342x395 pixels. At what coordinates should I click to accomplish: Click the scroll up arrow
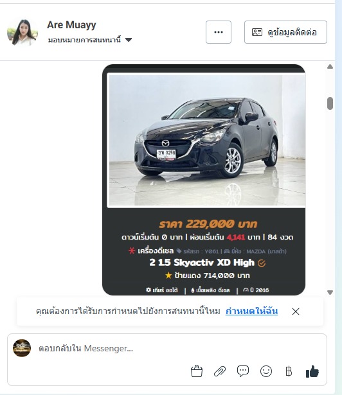coord(330,67)
